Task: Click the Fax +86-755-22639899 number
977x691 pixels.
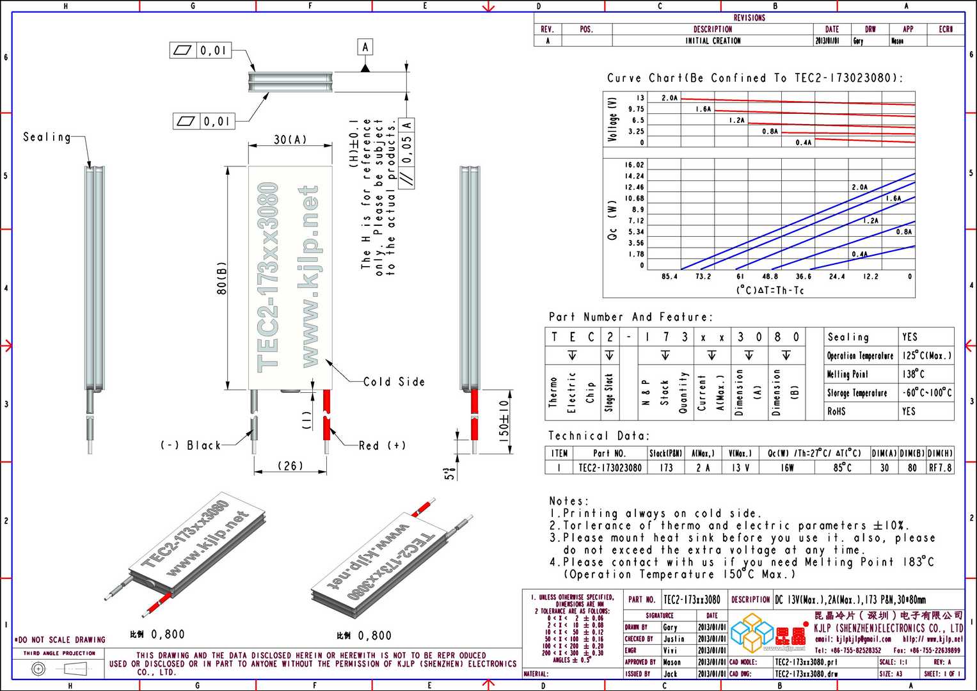Action: tap(927, 650)
